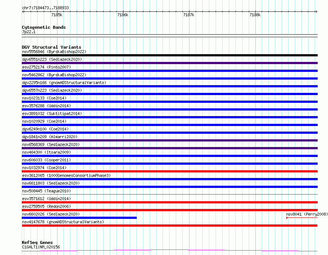Click the blue bar under esv2752174
The height and width of the screenshot is (255, 328).
pyautogui.click(x=170, y=71)
